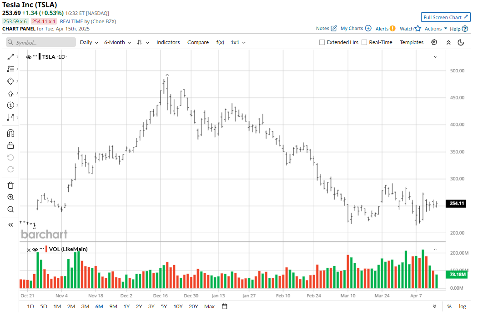Collapse the chart header with double chevron
Screen dimensions: 483x321
tap(448, 43)
